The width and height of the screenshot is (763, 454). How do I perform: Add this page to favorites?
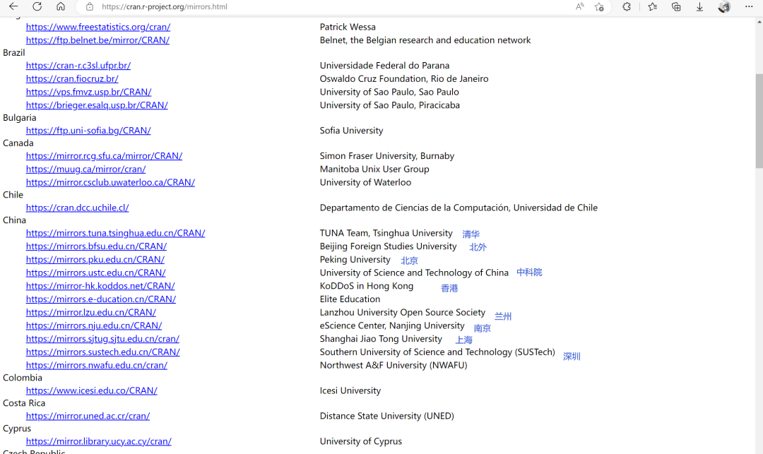coord(599,7)
